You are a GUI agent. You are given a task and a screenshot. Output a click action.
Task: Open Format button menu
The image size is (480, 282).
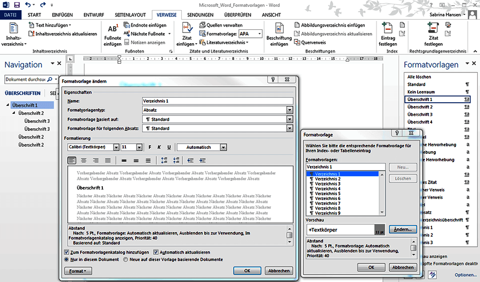pos(78,271)
